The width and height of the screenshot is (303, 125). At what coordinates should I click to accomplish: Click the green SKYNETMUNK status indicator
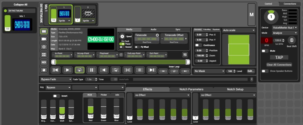(x=5, y=11)
